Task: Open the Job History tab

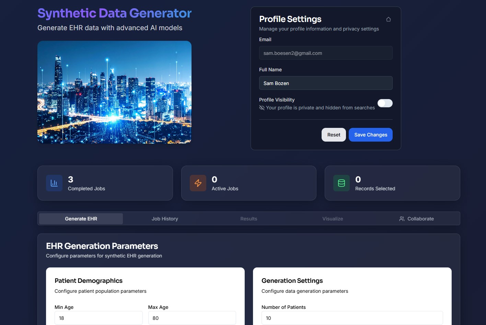Action: coord(165,219)
